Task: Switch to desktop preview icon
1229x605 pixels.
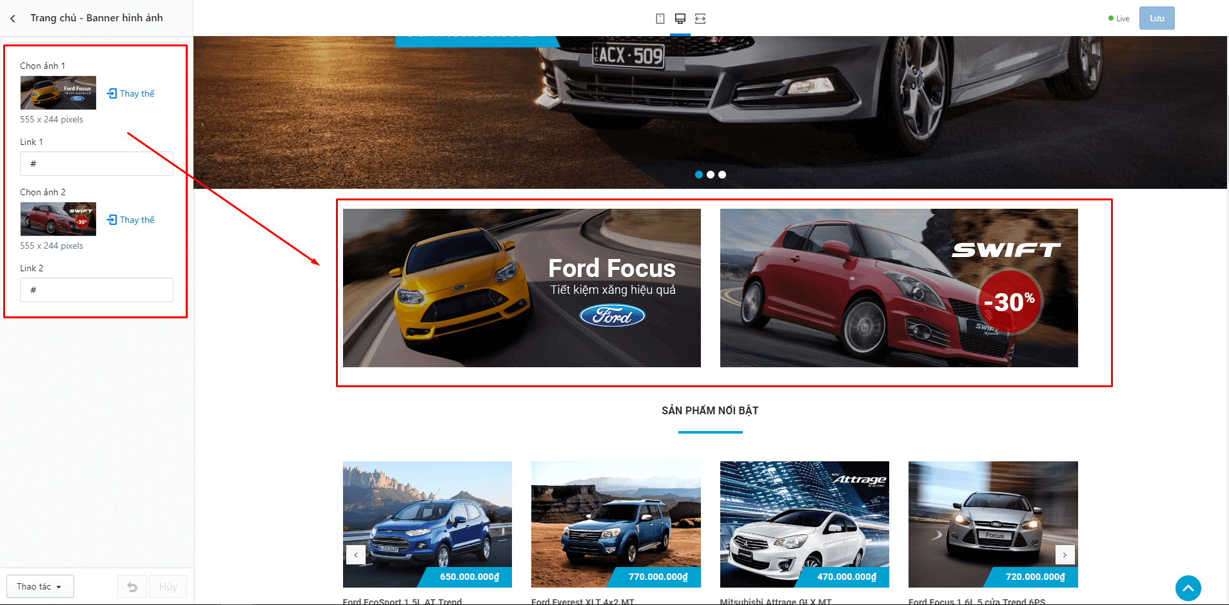Action: [680, 19]
